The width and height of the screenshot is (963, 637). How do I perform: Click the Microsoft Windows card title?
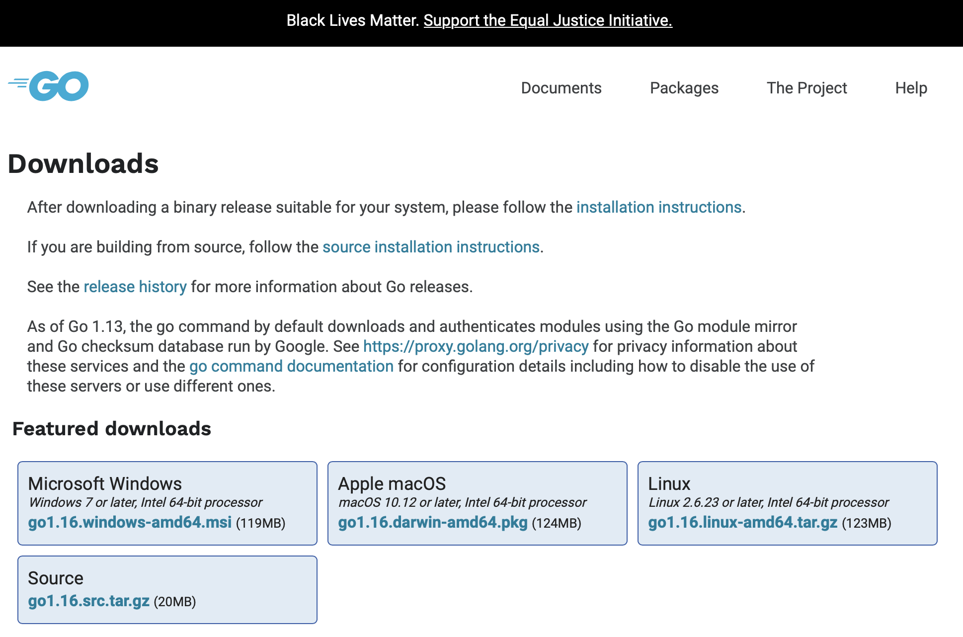click(x=105, y=483)
